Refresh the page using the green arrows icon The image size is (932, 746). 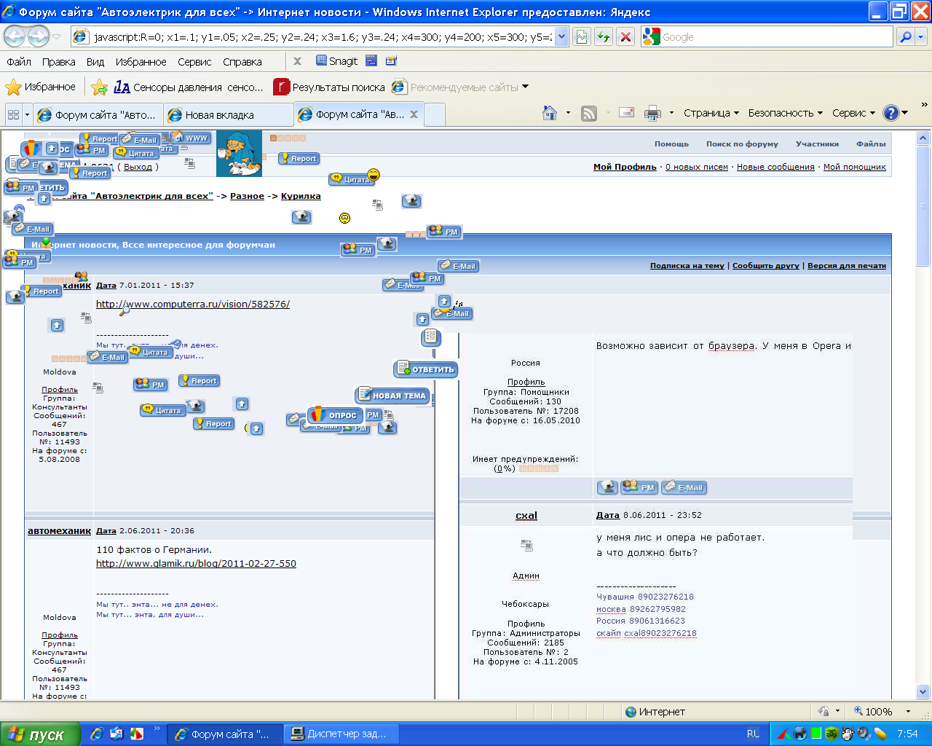point(604,36)
